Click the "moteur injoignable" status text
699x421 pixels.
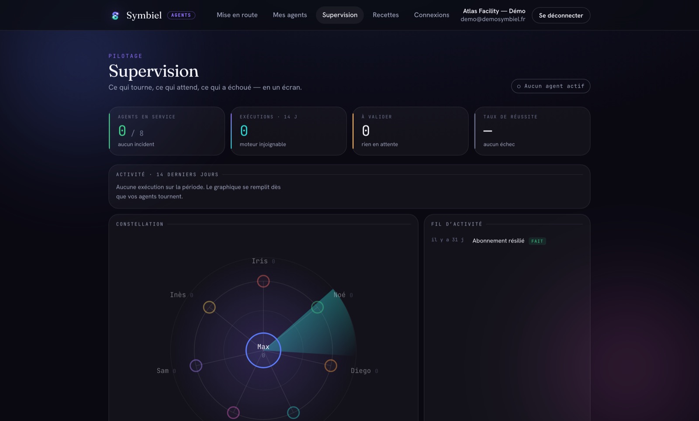[x=263, y=144]
